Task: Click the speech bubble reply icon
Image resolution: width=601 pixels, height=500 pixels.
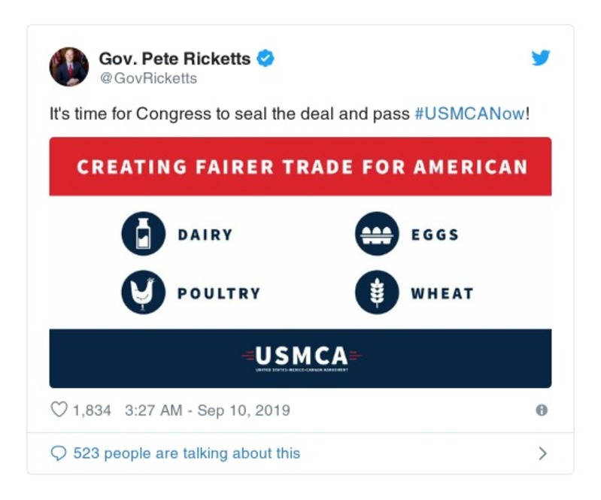Action: [59, 453]
